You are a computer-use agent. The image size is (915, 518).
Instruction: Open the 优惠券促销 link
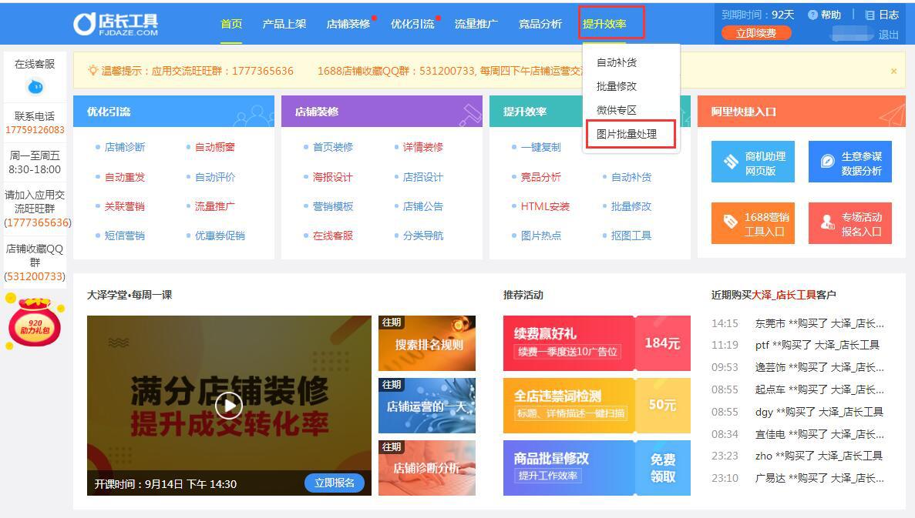tap(220, 236)
